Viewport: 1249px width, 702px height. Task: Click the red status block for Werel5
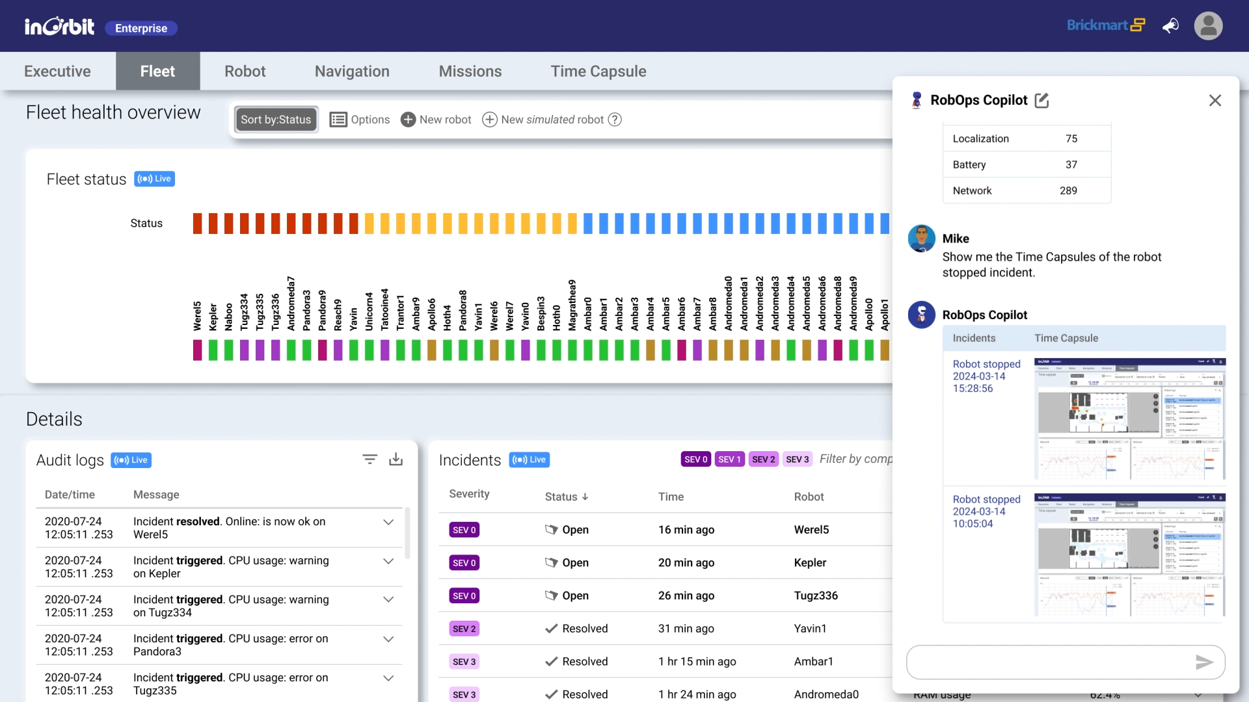point(197,223)
